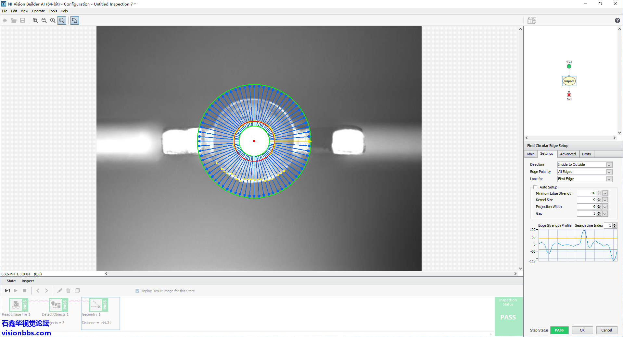Move the step backward with left arrow

tap(38, 291)
